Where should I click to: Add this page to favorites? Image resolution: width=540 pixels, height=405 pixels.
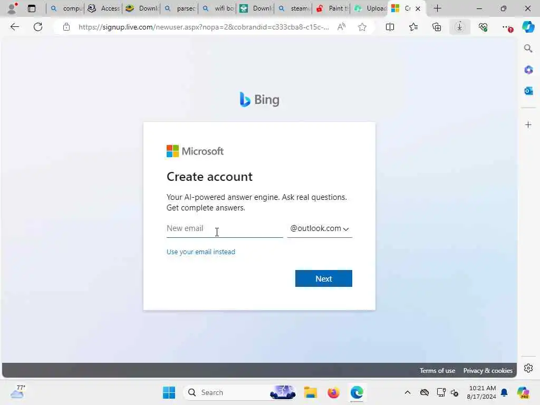pos(362,27)
